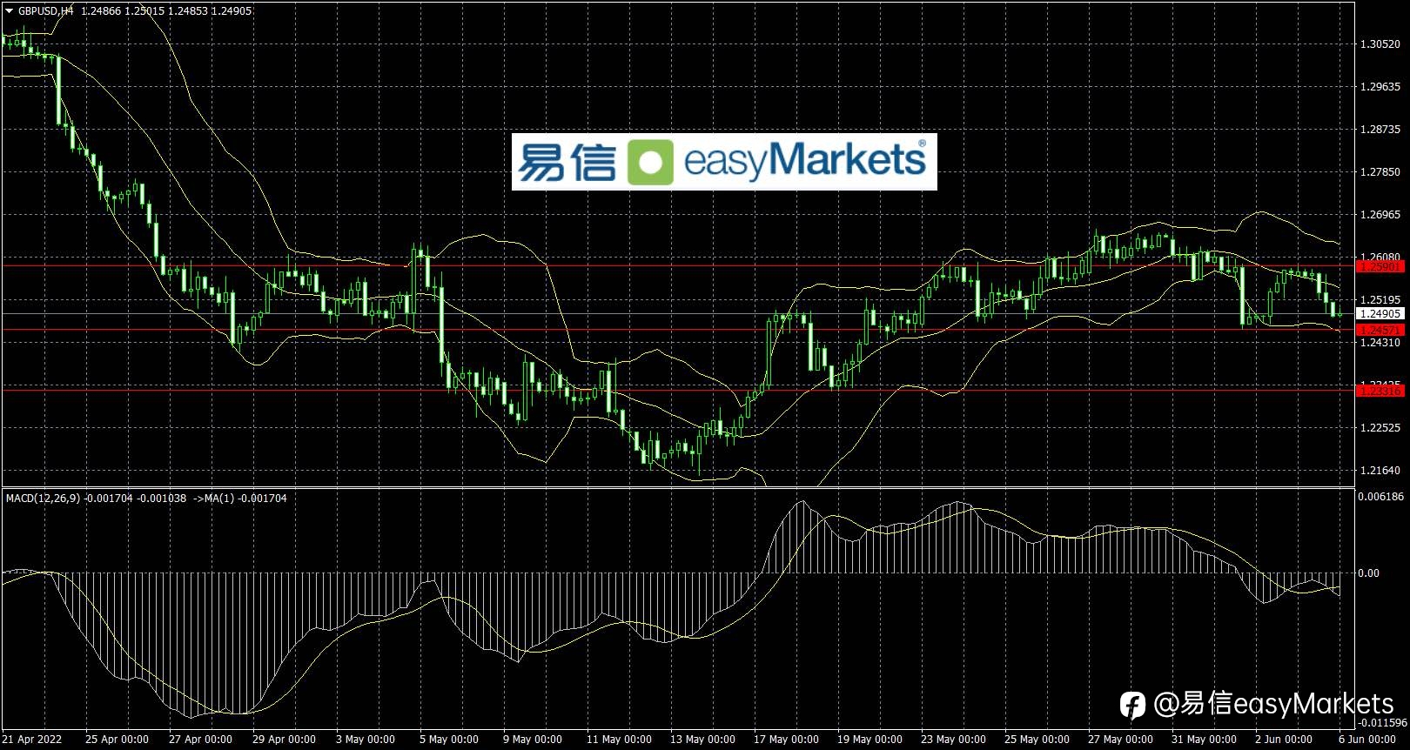The height and width of the screenshot is (750, 1410).
Task: Click the 27 May 00:00 time label
Action: click(1120, 740)
